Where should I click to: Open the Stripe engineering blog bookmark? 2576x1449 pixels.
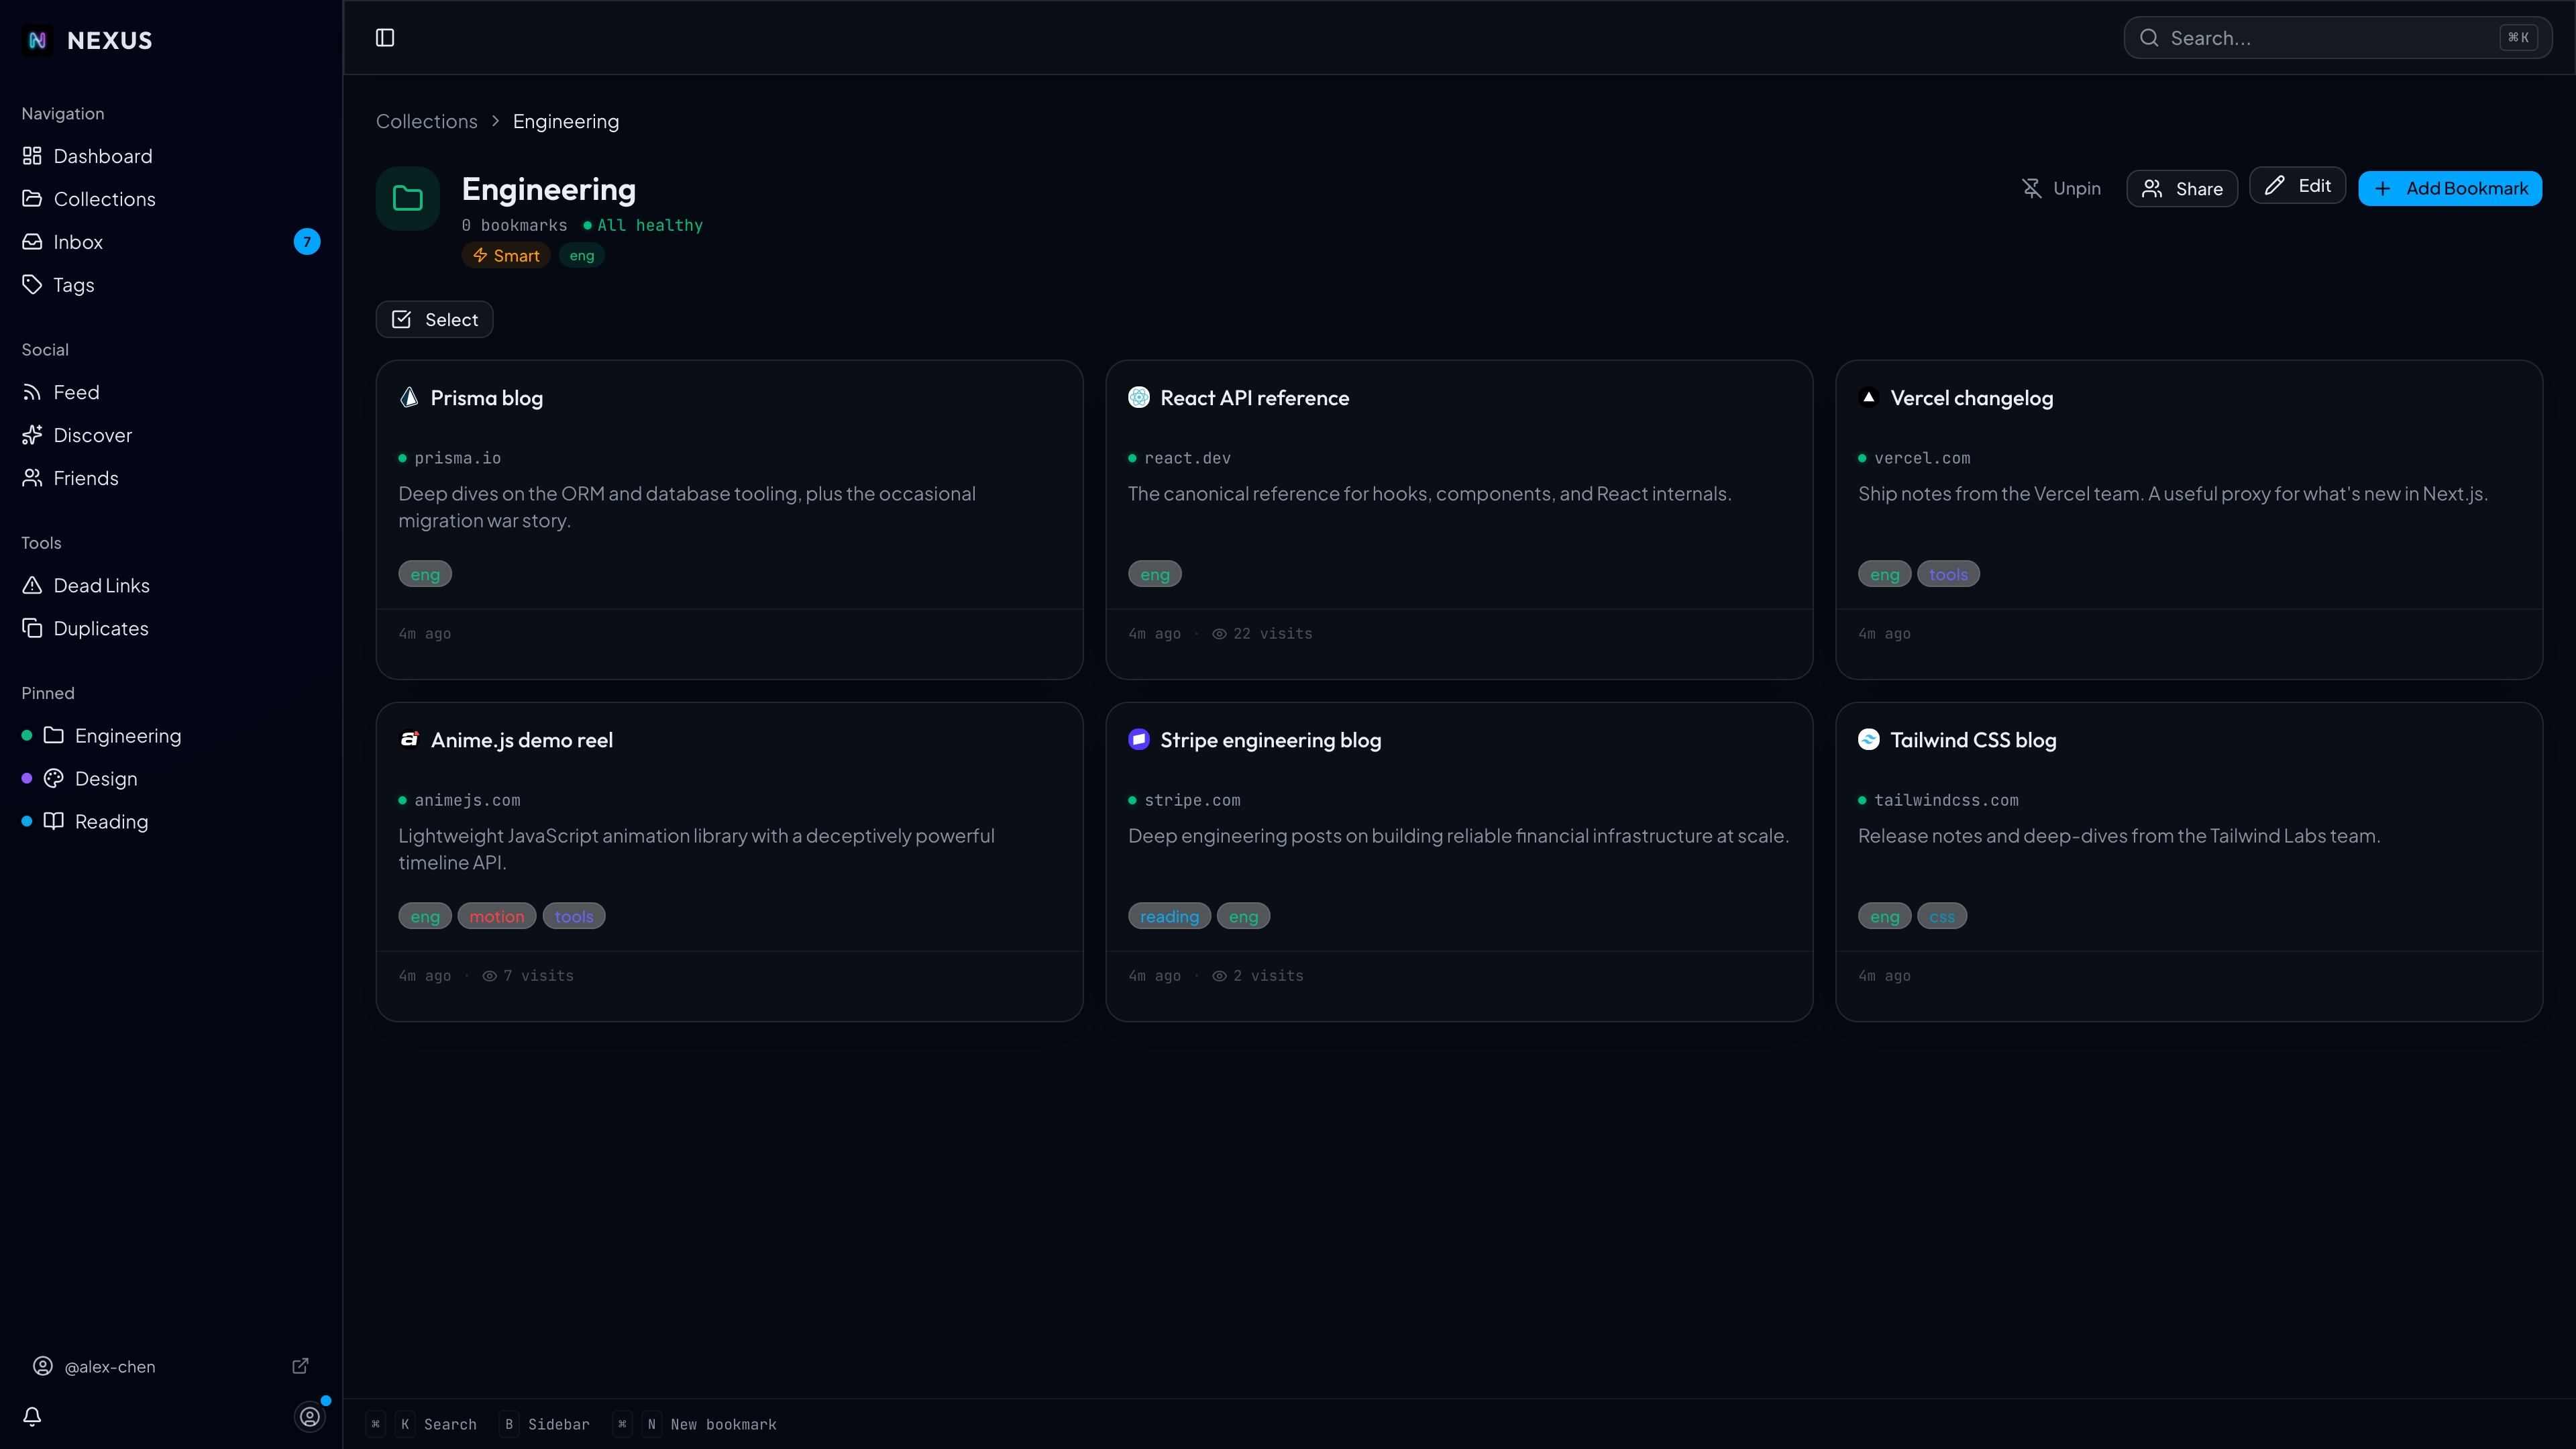(1270, 740)
